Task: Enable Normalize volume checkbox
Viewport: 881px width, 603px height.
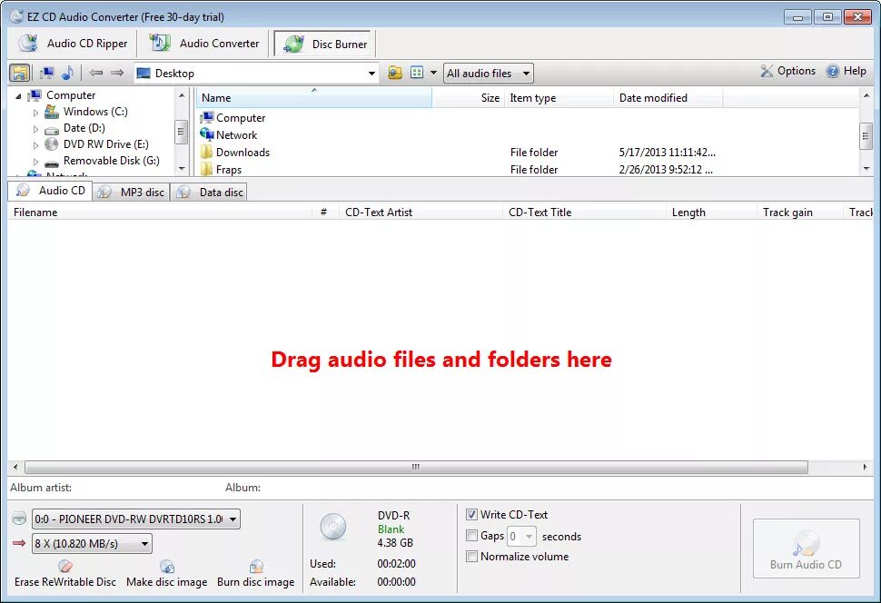Action: click(472, 557)
